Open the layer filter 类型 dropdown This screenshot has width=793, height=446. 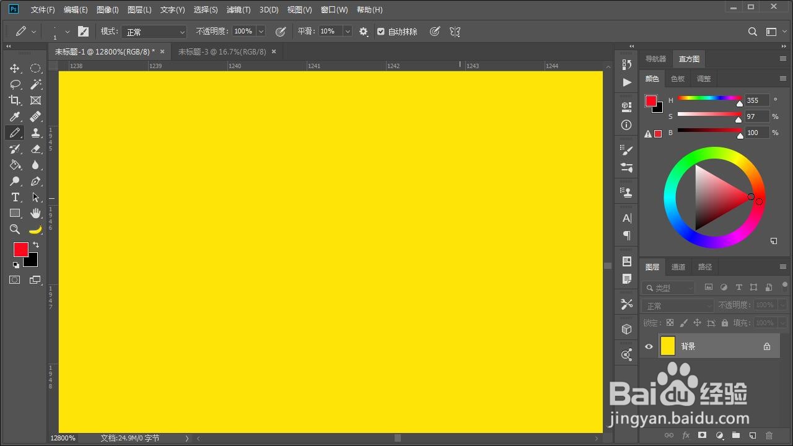[x=669, y=287]
